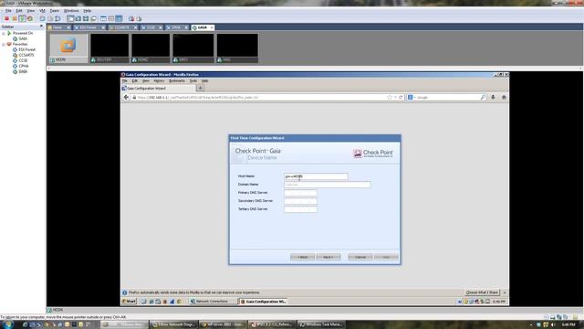
Task: Click the Manage Snapshots toolbar icon
Action: coord(57,18)
